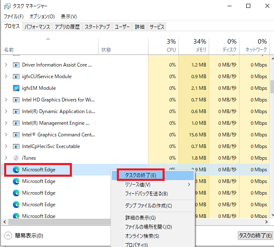This screenshot has height=247, width=274.
Task: Click the Intel Graphics Command Center icon
Action: click(x=16, y=135)
